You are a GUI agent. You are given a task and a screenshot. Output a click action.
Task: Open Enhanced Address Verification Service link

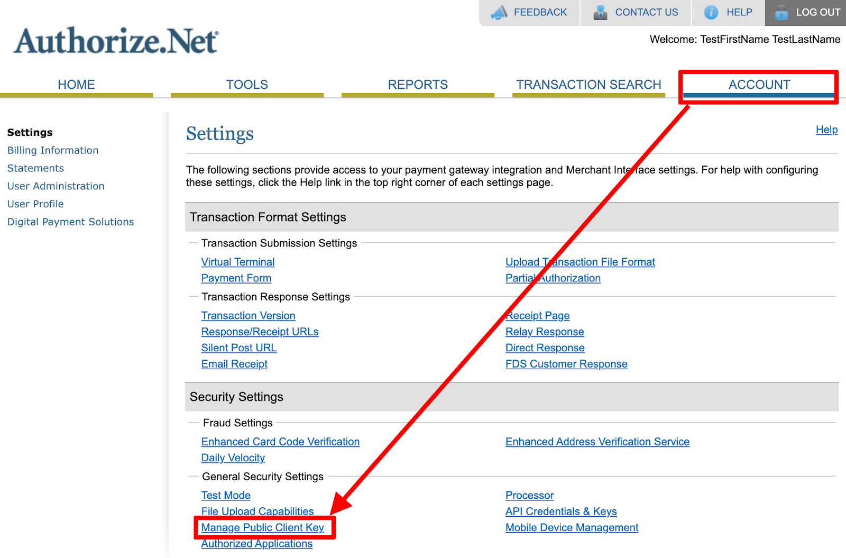point(597,442)
